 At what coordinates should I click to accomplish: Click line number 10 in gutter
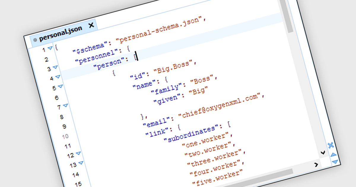pos(65,137)
